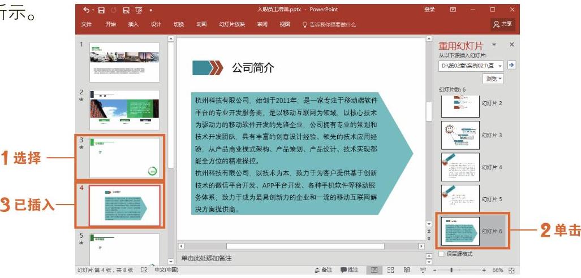Click the zoom slider handle

click(451, 270)
